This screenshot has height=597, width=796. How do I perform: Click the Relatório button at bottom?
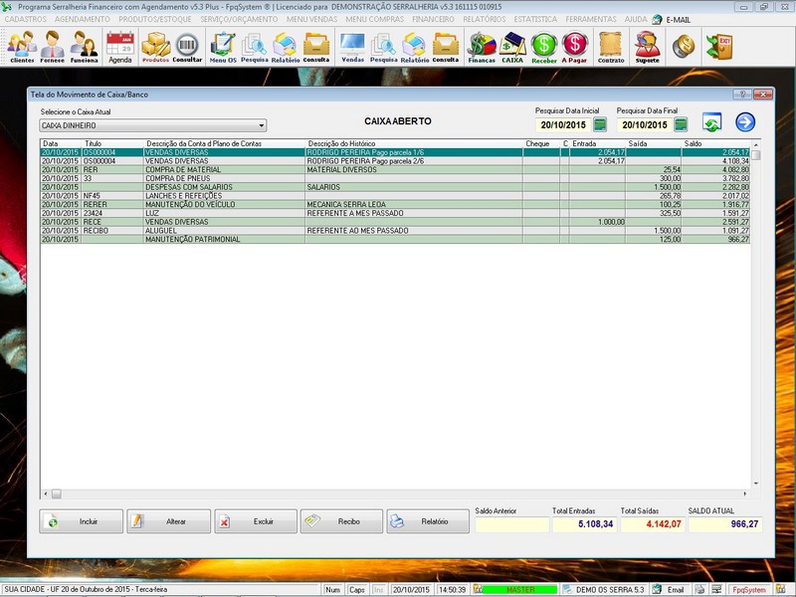[x=428, y=521]
